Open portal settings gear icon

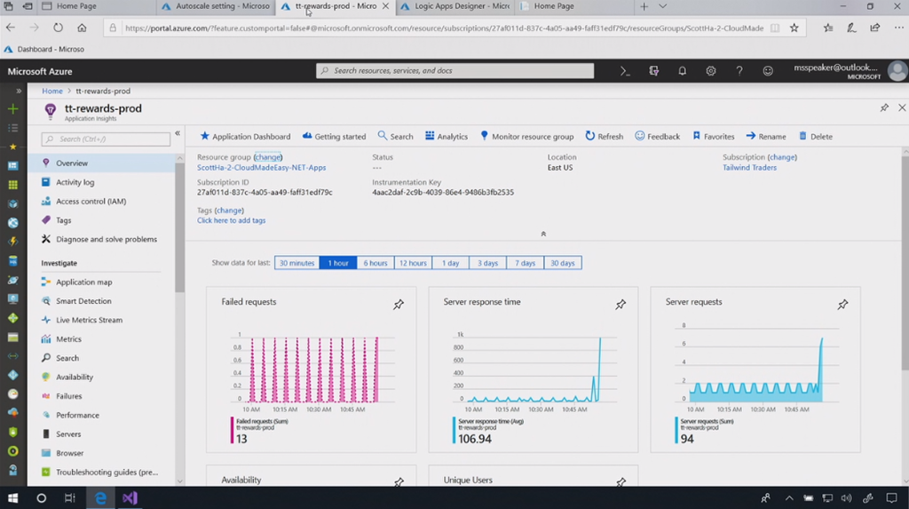click(711, 71)
